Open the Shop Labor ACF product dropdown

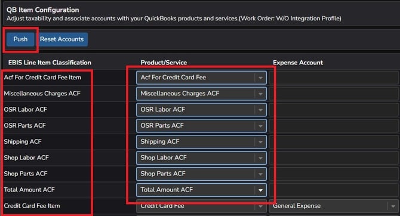[201, 158]
